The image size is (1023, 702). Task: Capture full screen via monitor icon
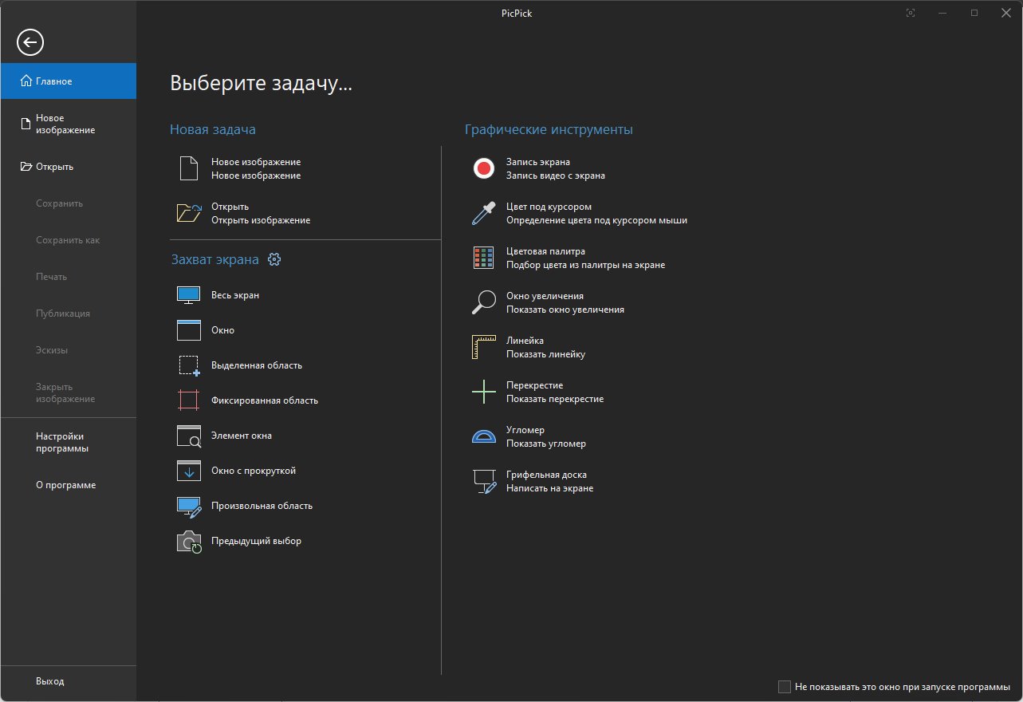188,295
